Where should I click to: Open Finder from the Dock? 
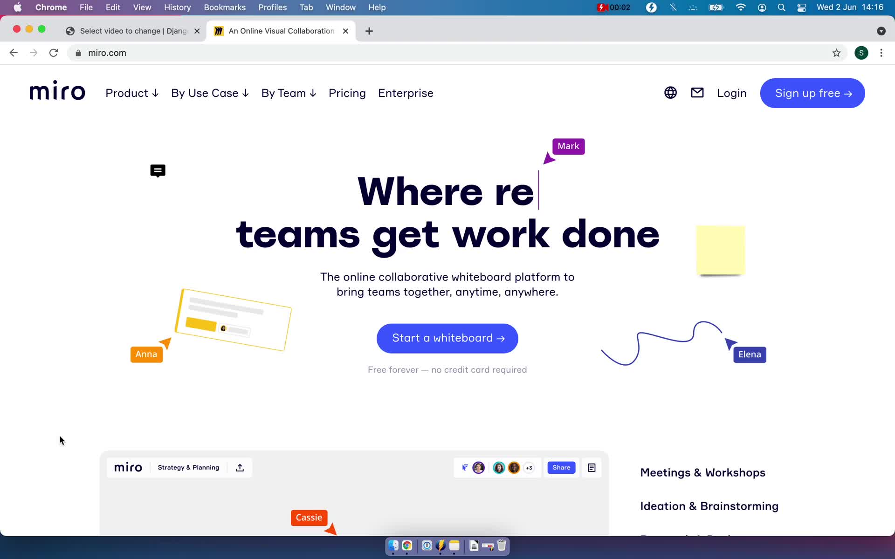(393, 545)
